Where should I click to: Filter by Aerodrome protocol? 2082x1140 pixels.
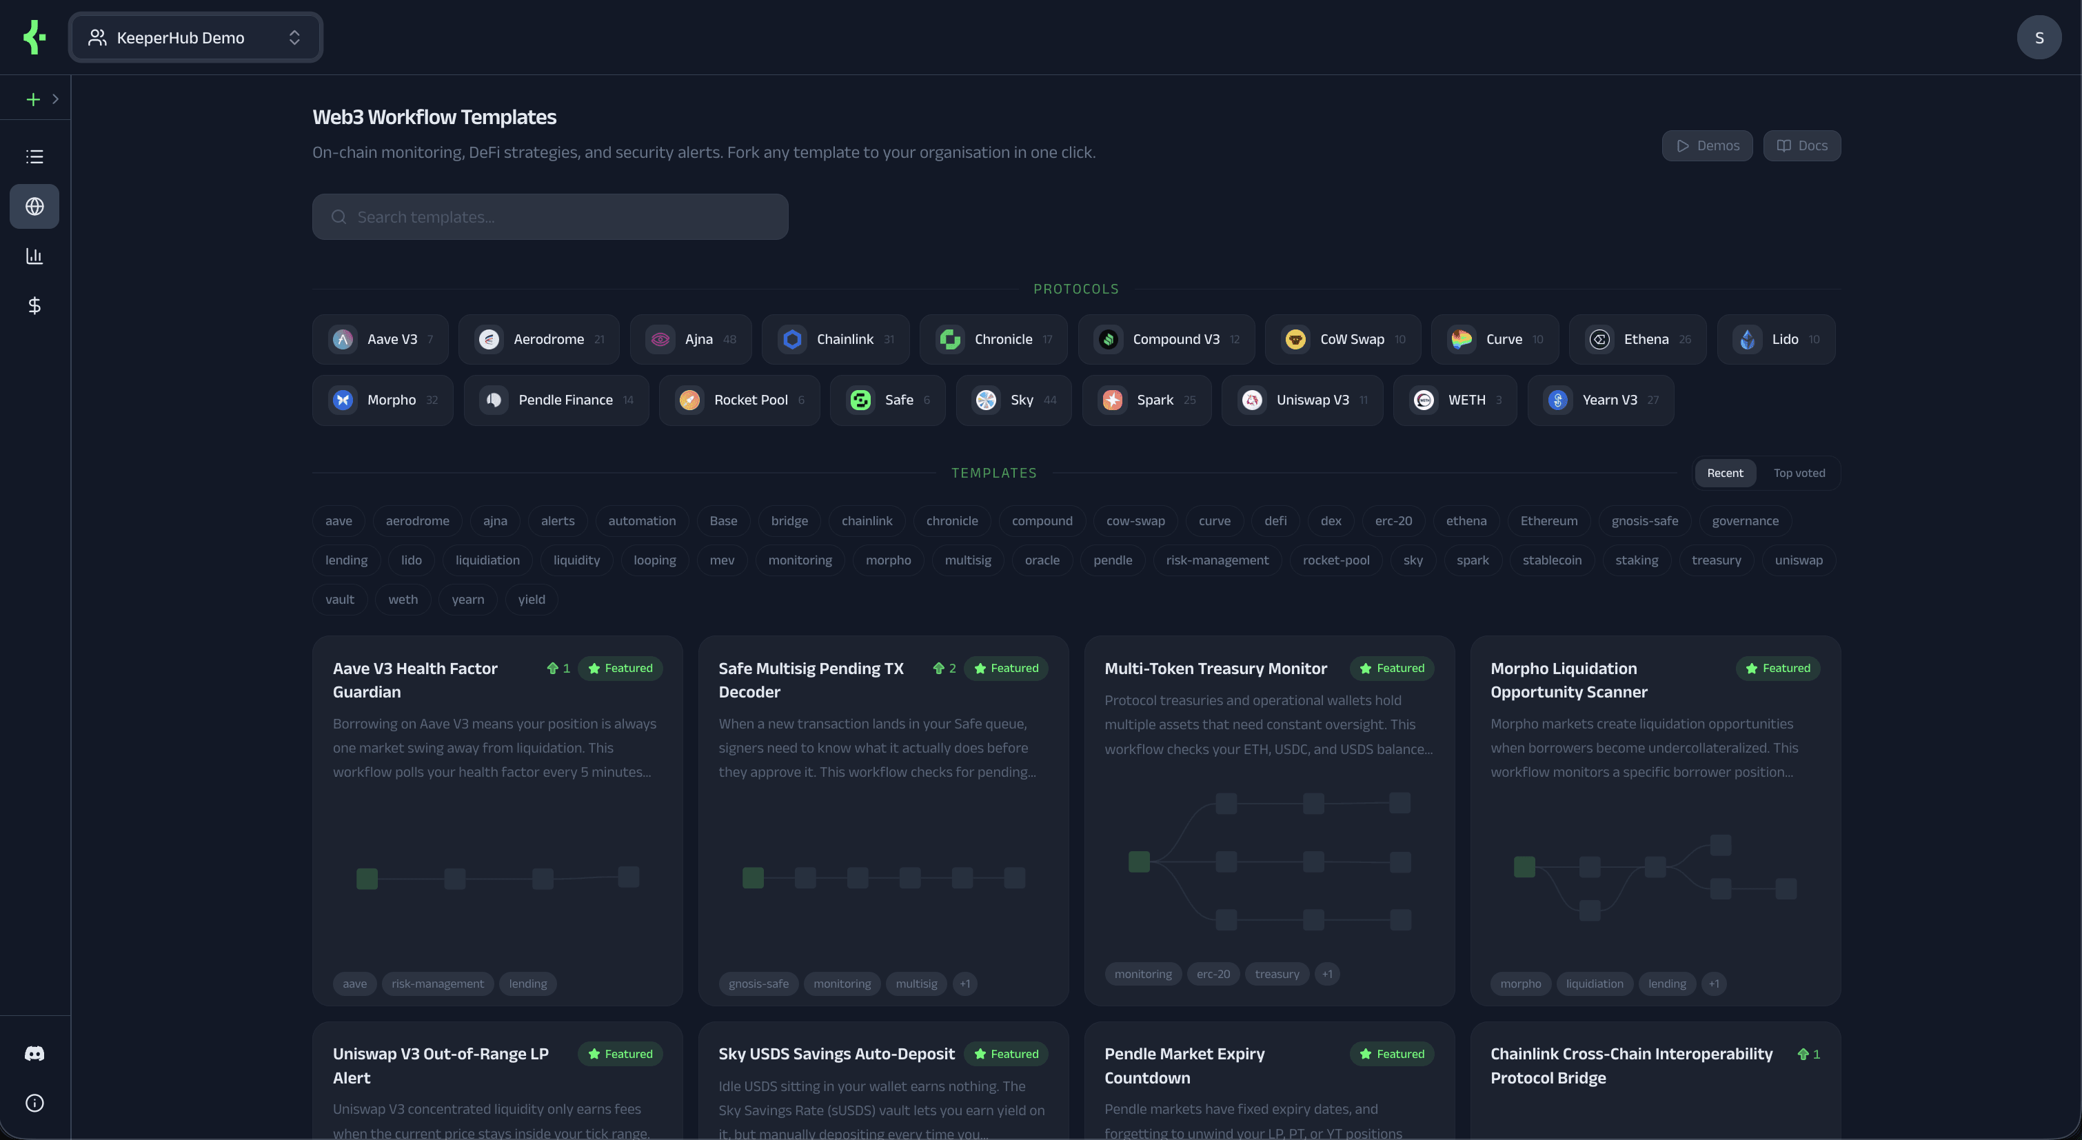pyautogui.click(x=538, y=339)
